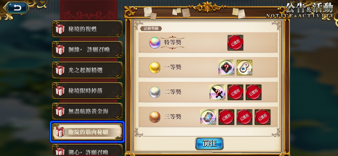Tap the silver orb for 二等獎
The width and height of the screenshot is (338, 156).
[155, 92]
